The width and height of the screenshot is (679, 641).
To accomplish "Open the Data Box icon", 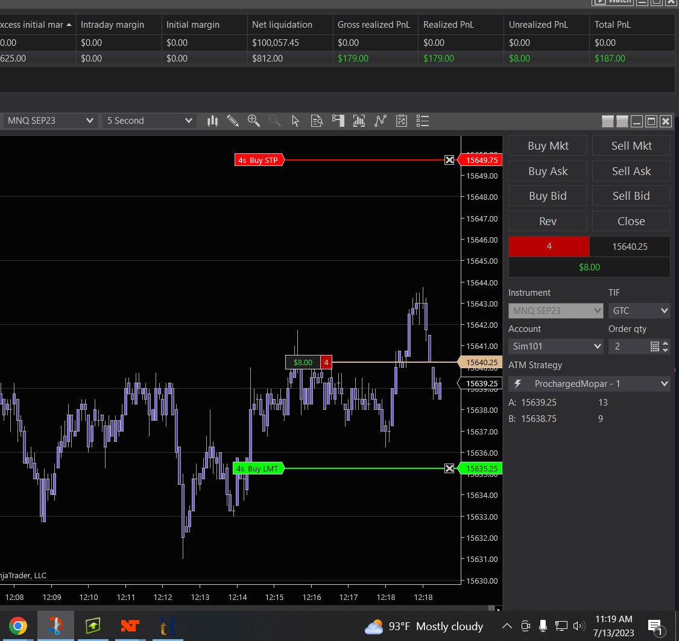I will point(317,121).
